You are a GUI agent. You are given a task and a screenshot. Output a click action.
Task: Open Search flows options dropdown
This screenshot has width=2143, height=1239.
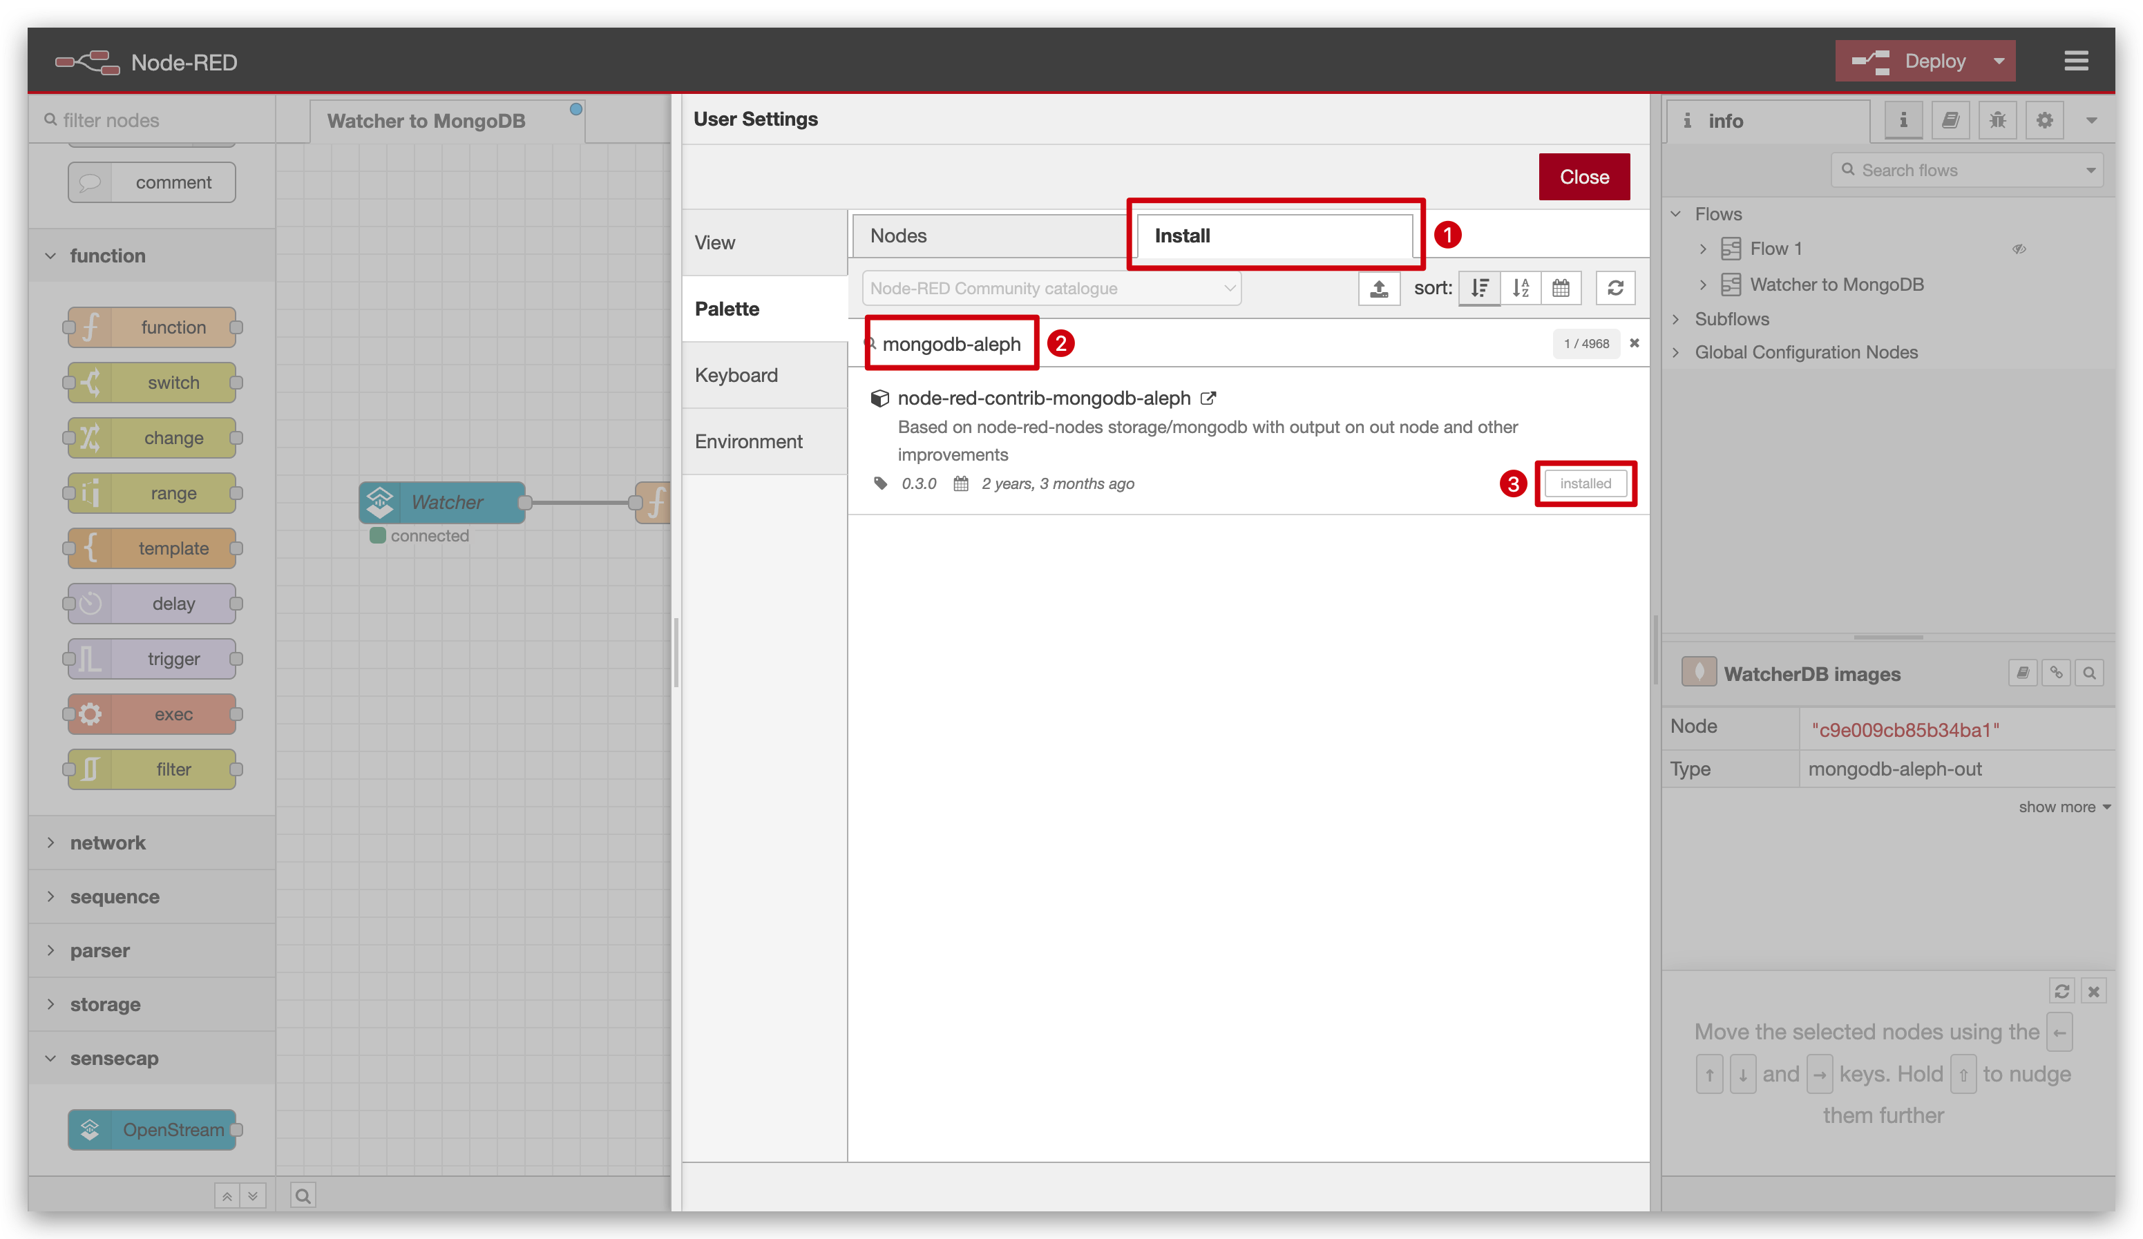click(2090, 170)
